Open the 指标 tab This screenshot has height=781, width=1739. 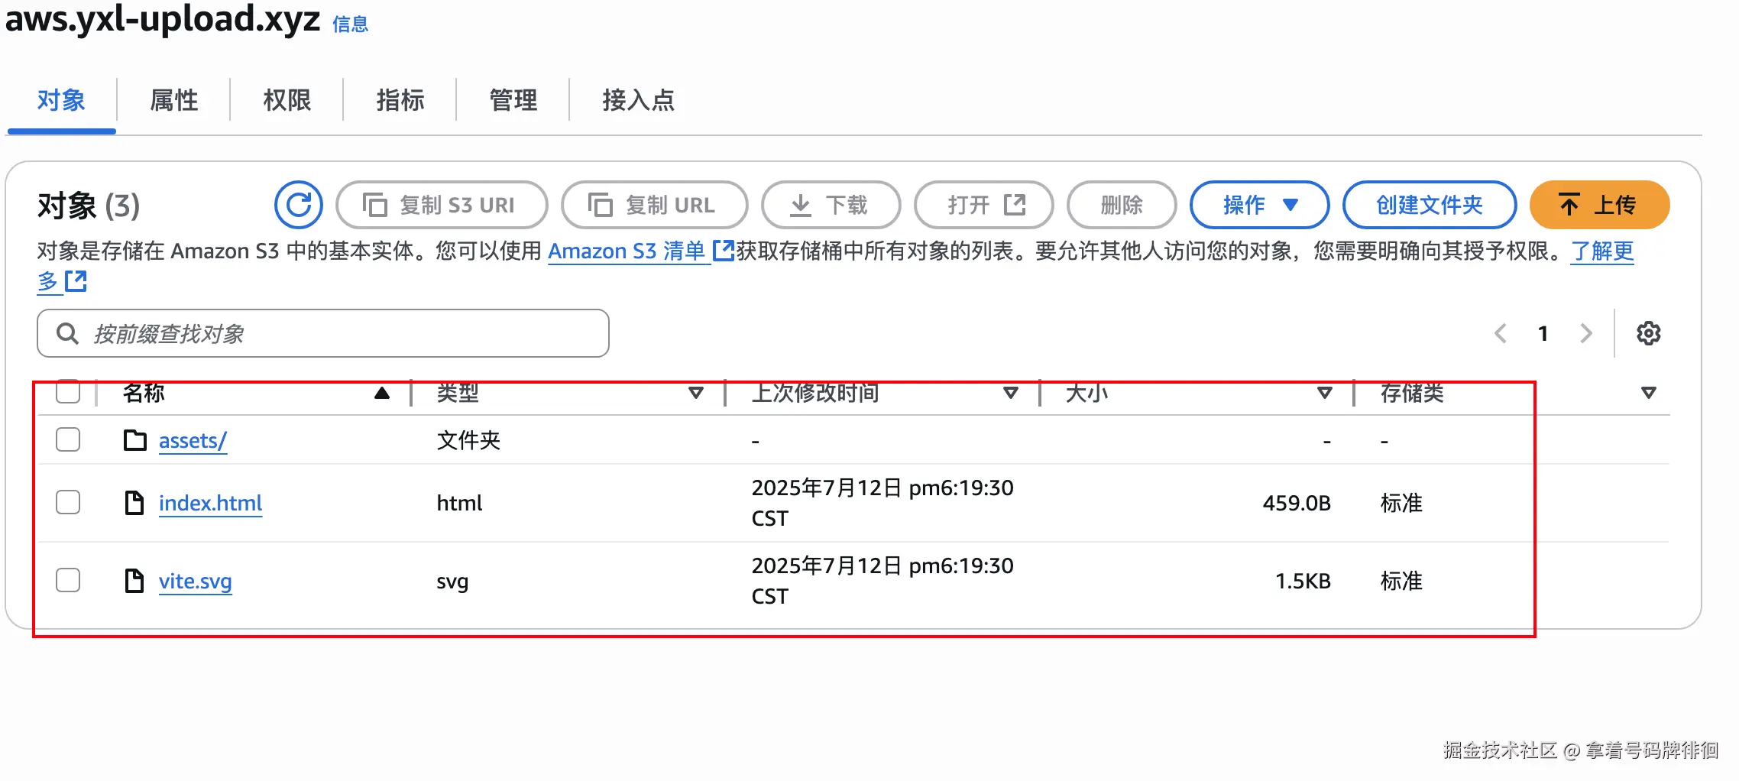point(400,100)
